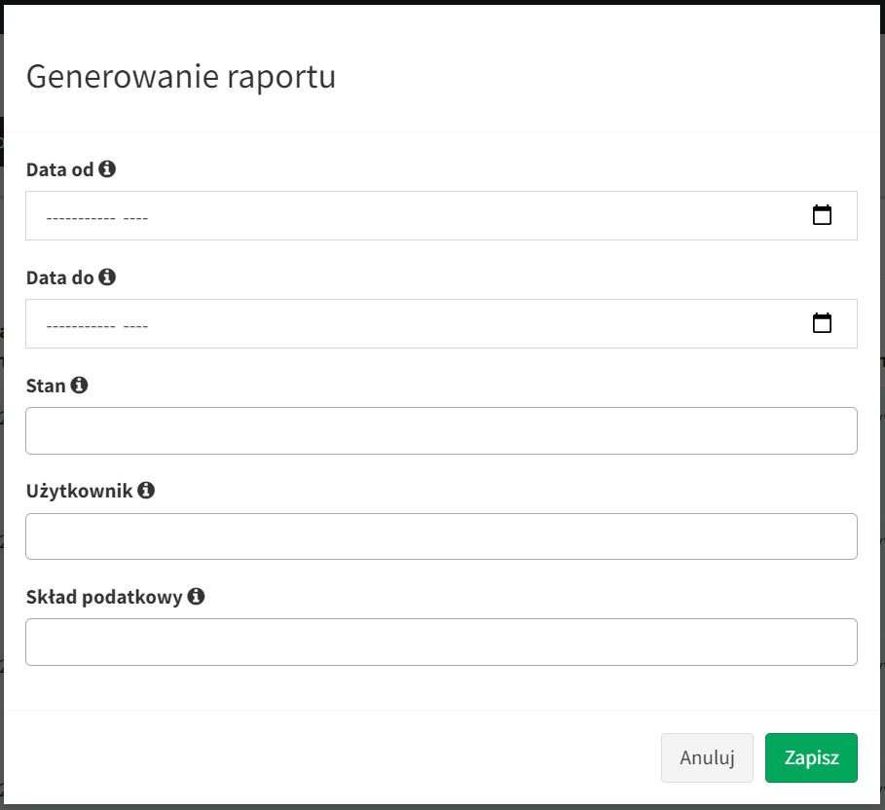The width and height of the screenshot is (885, 810).
Task: Show the info tooltip for Użytkownik
Action: point(146,491)
